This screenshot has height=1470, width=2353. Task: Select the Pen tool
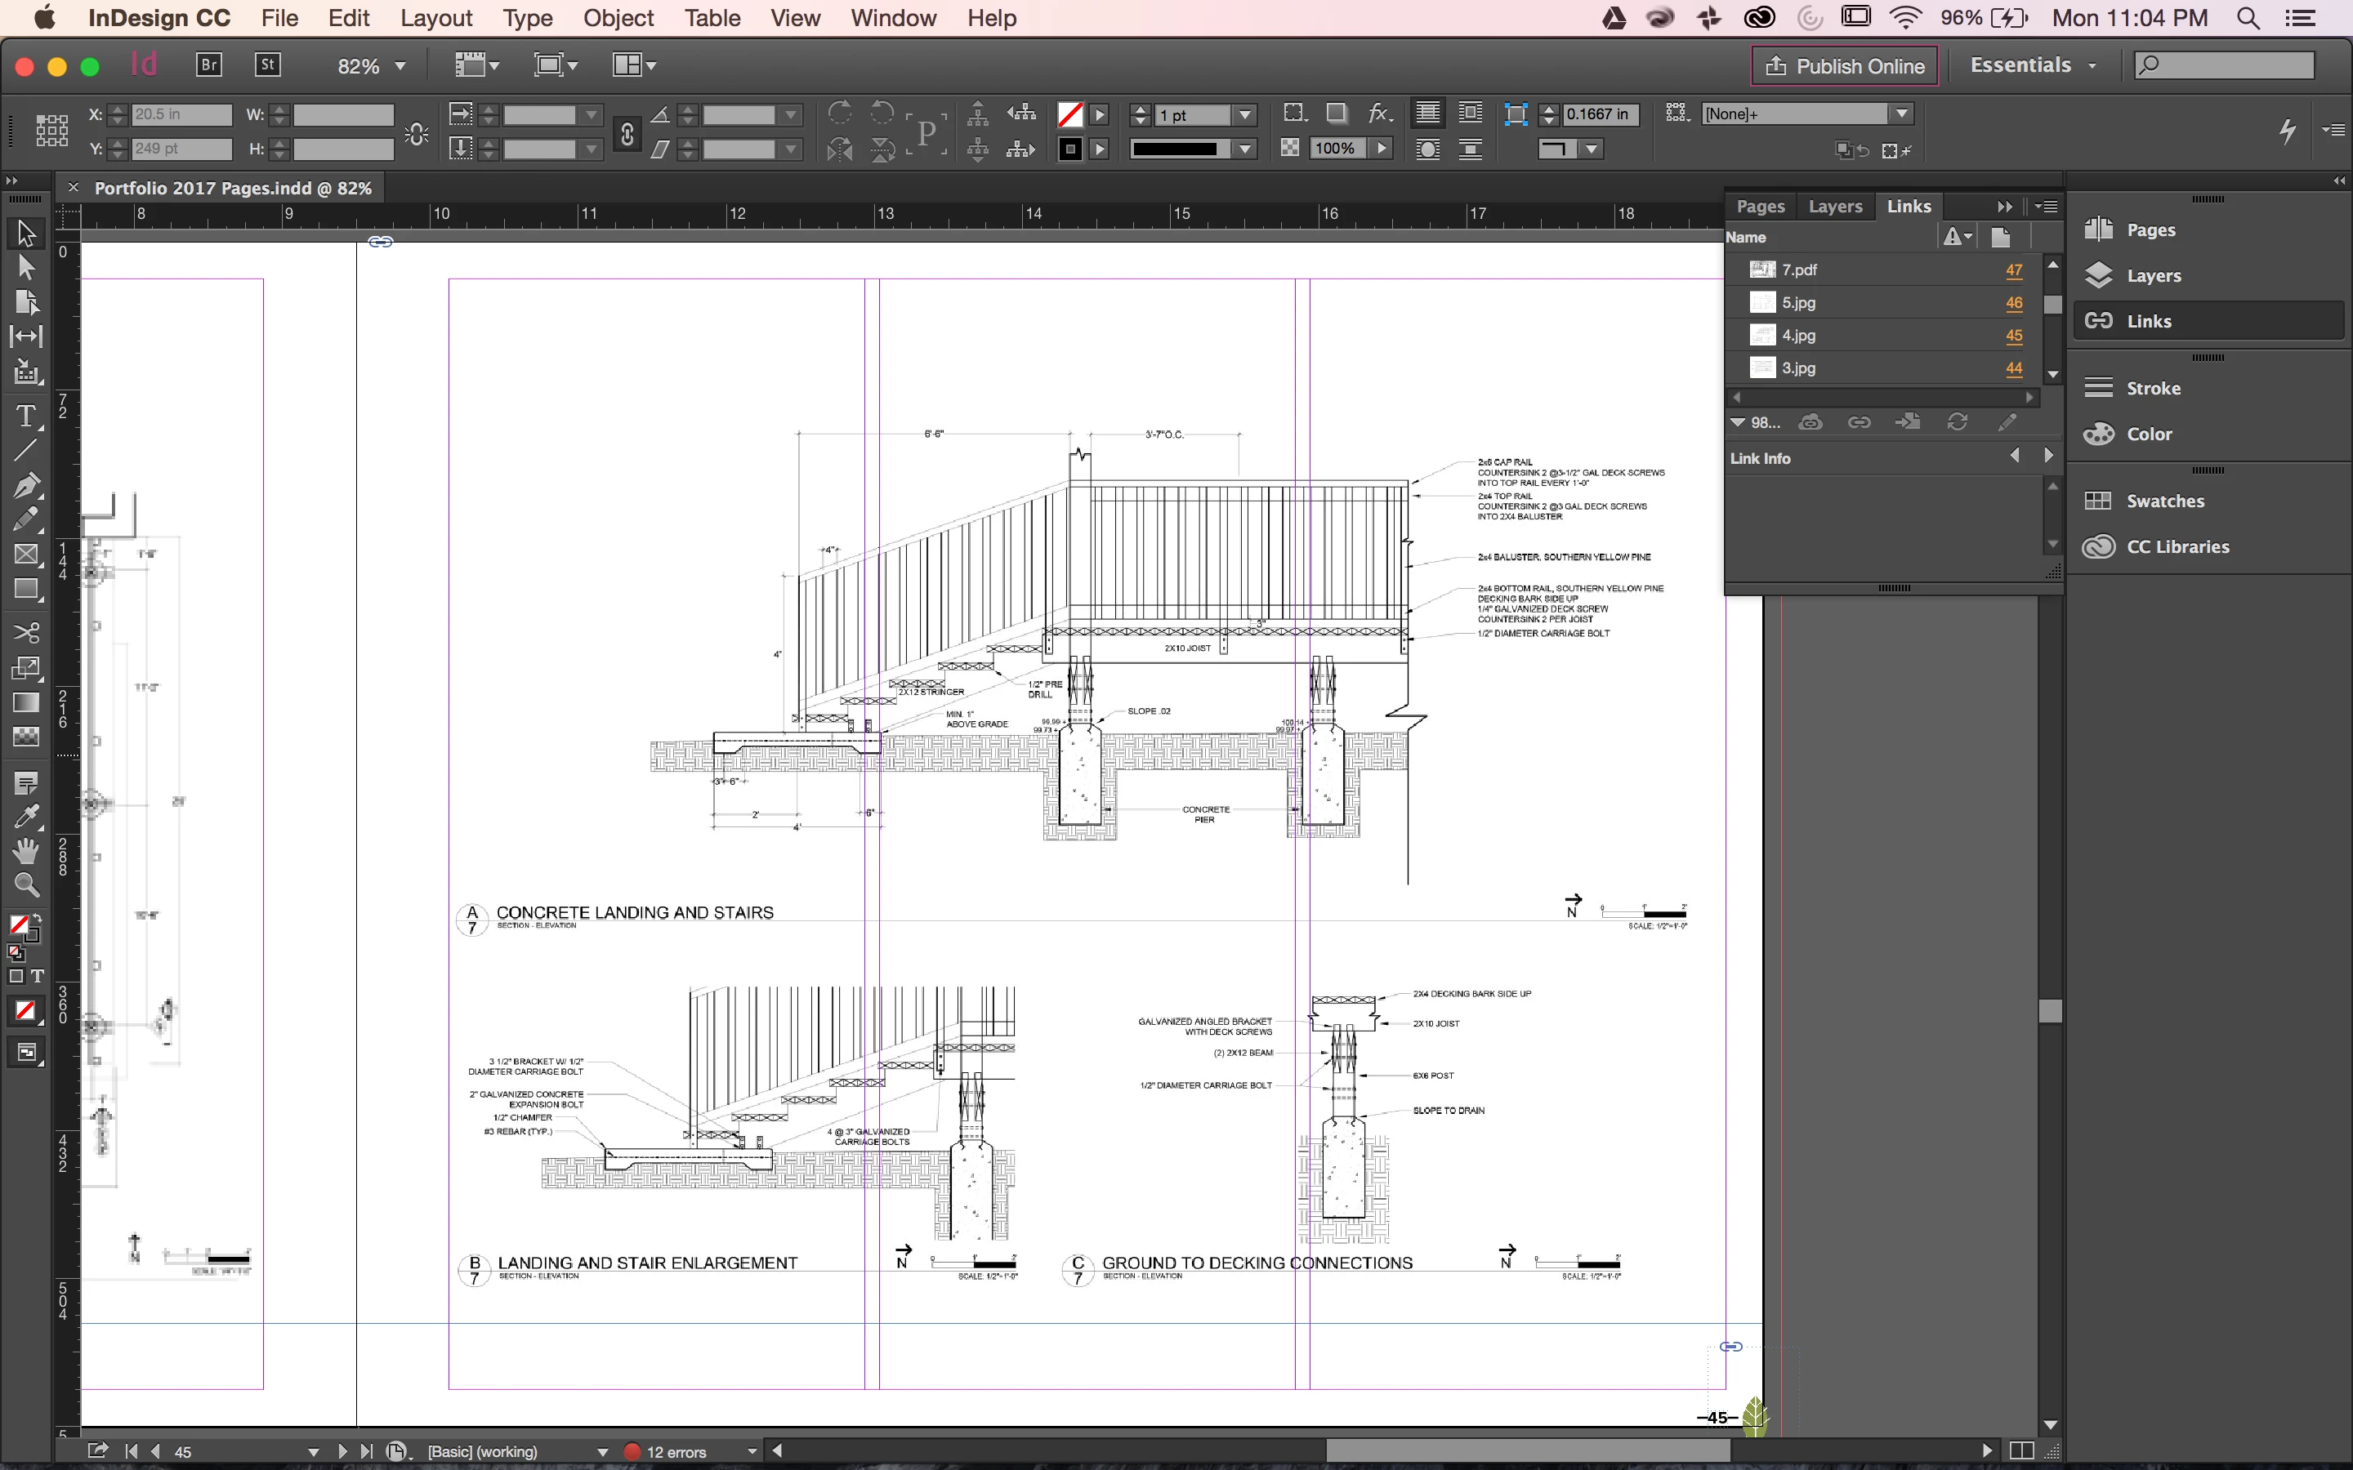point(26,484)
